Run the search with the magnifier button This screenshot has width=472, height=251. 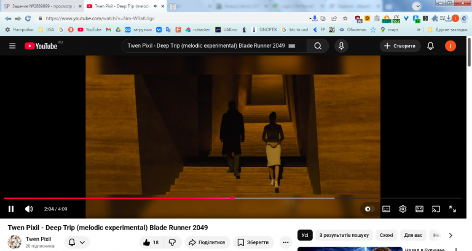tap(318, 46)
